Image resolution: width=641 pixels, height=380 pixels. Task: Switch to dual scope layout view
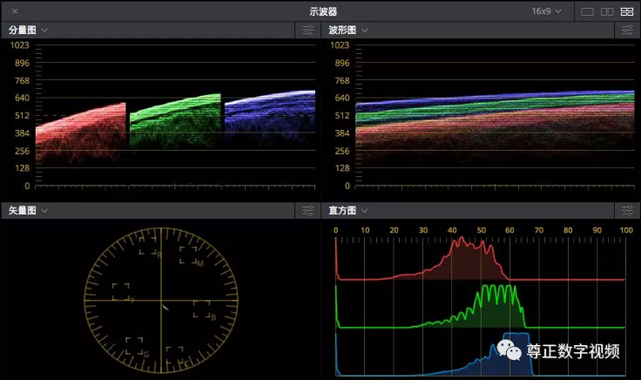[x=607, y=12]
